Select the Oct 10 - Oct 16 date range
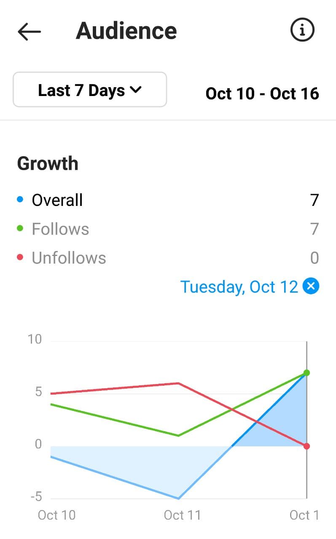Screen dimensions: 336x539 [x=262, y=93]
